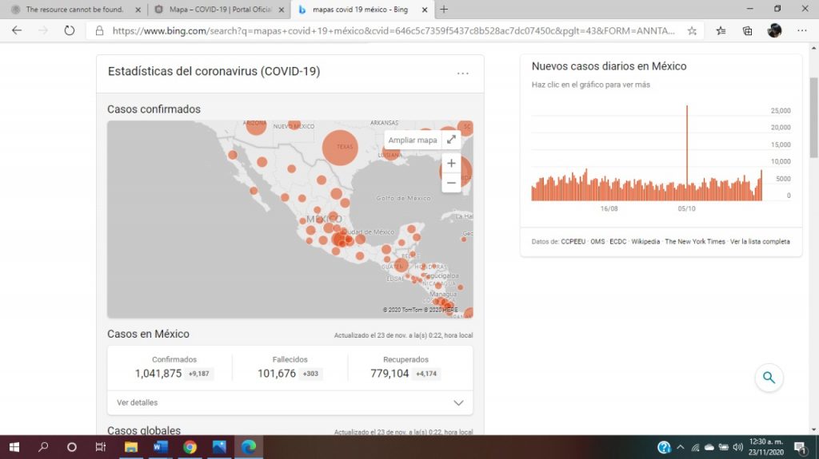Click Confirmados figure 1,041,875
This screenshot has width=819, height=459.
pos(158,374)
